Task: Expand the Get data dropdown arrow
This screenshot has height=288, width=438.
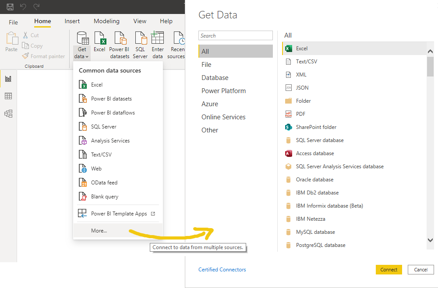Action: (87, 56)
